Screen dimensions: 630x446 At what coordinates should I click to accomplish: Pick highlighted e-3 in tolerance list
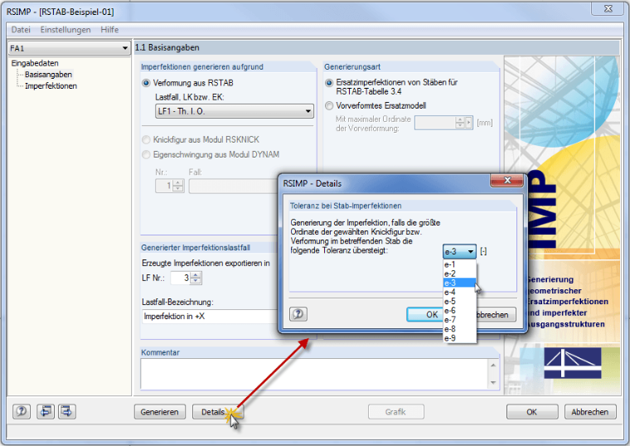coord(459,283)
